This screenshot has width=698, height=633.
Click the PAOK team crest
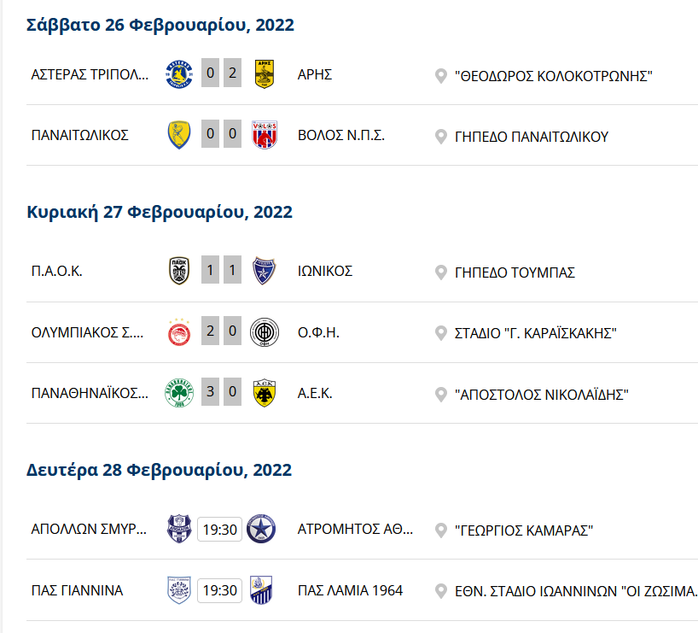click(x=179, y=272)
